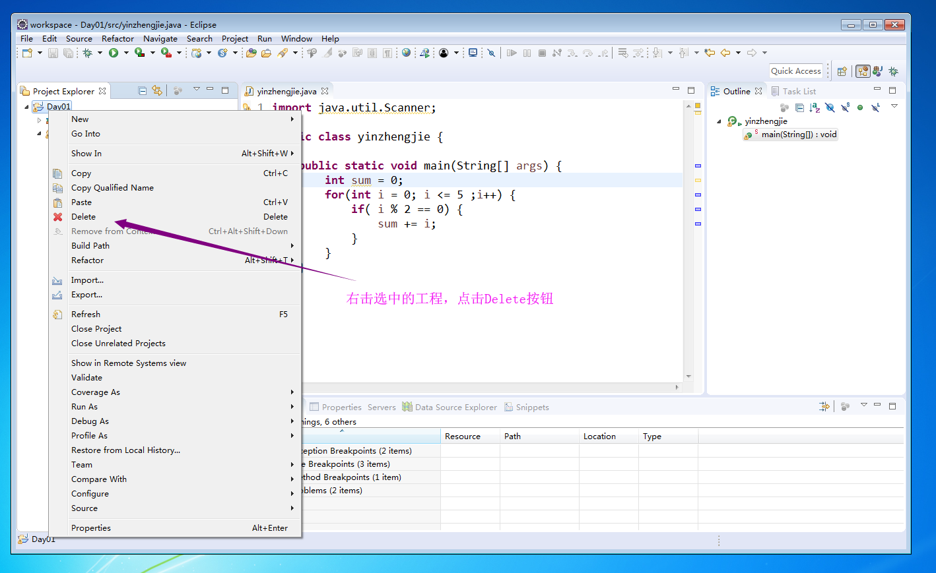The width and height of the screenshot is (936, 573).
Task: Switch to the Data Source Explorer tab
Action: click(x=450, y=407)
